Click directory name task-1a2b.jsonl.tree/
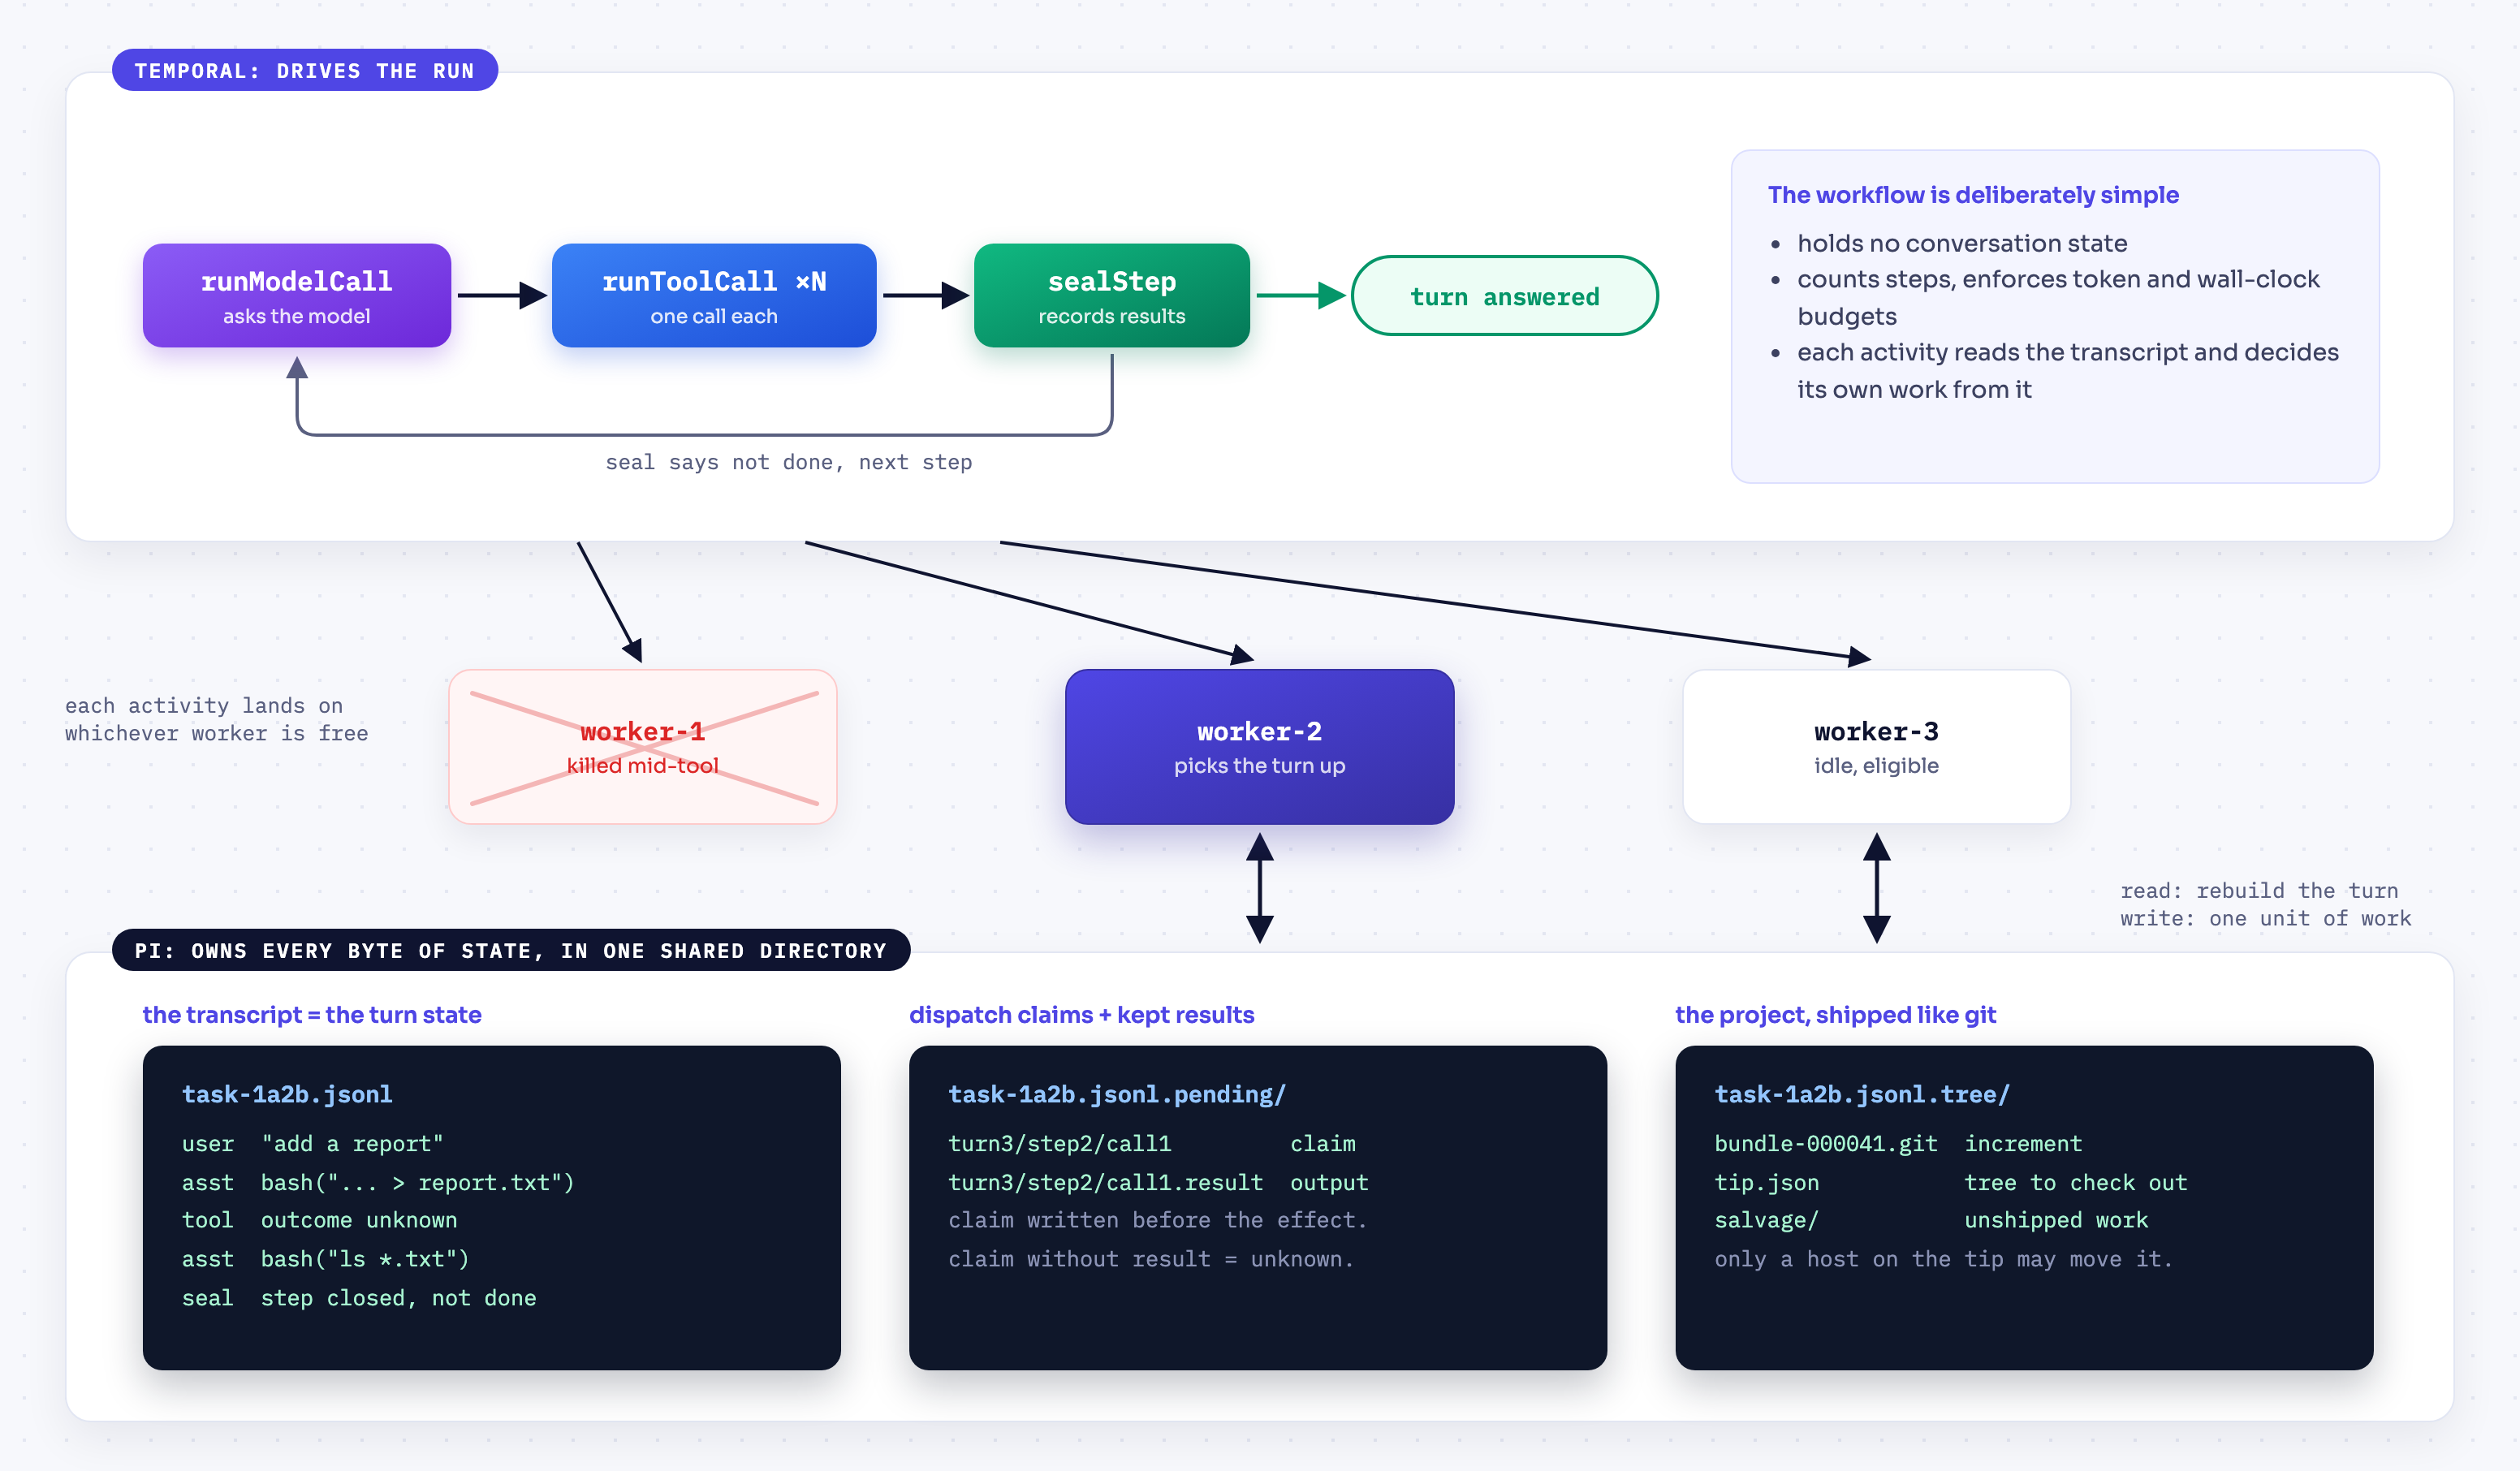 [x=1861, y=1094]
